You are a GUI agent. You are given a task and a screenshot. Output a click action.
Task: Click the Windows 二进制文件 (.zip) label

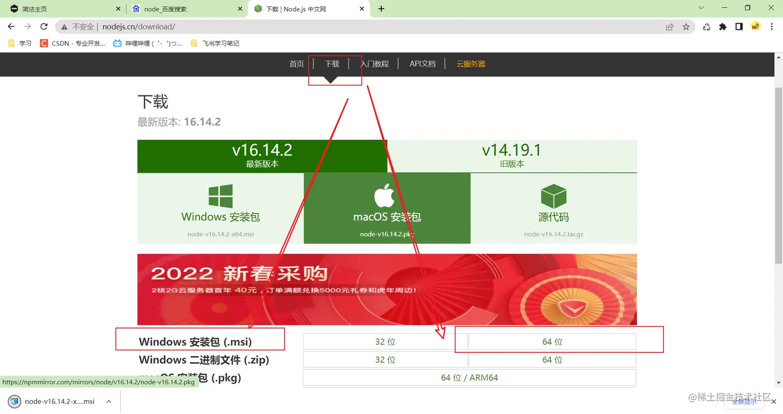(204, 360)
